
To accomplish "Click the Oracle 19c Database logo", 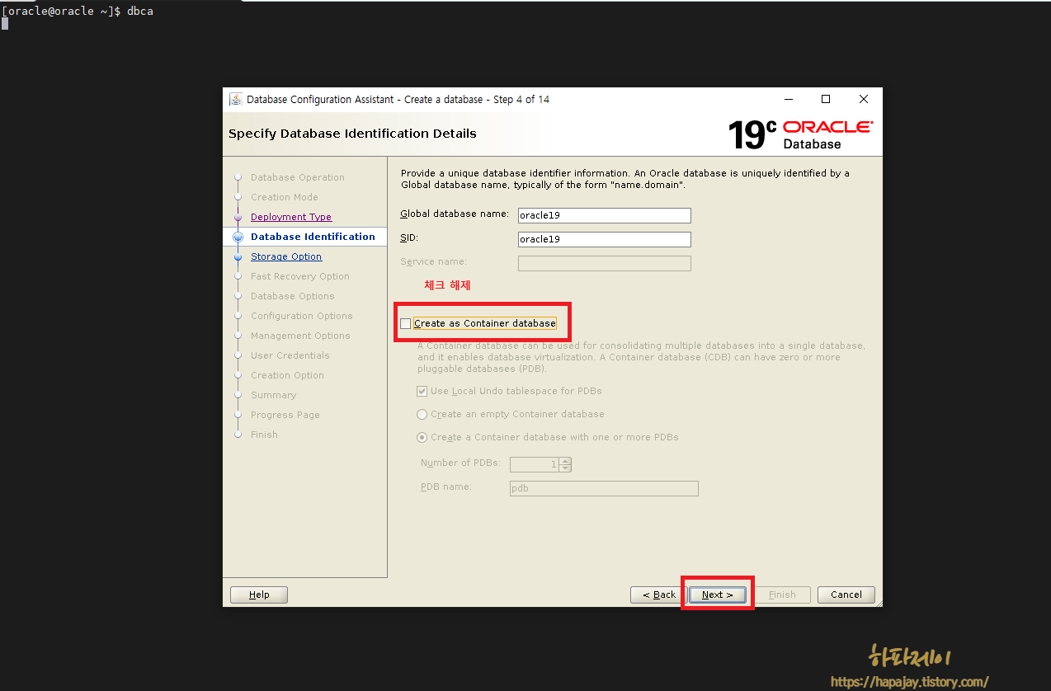I will tap(800, 134).
